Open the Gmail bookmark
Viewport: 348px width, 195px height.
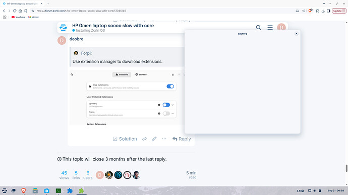(x=33, y=17)
